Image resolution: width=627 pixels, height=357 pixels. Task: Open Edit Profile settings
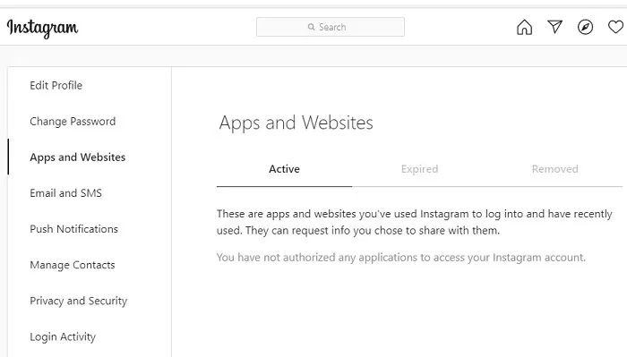(56, 85)
